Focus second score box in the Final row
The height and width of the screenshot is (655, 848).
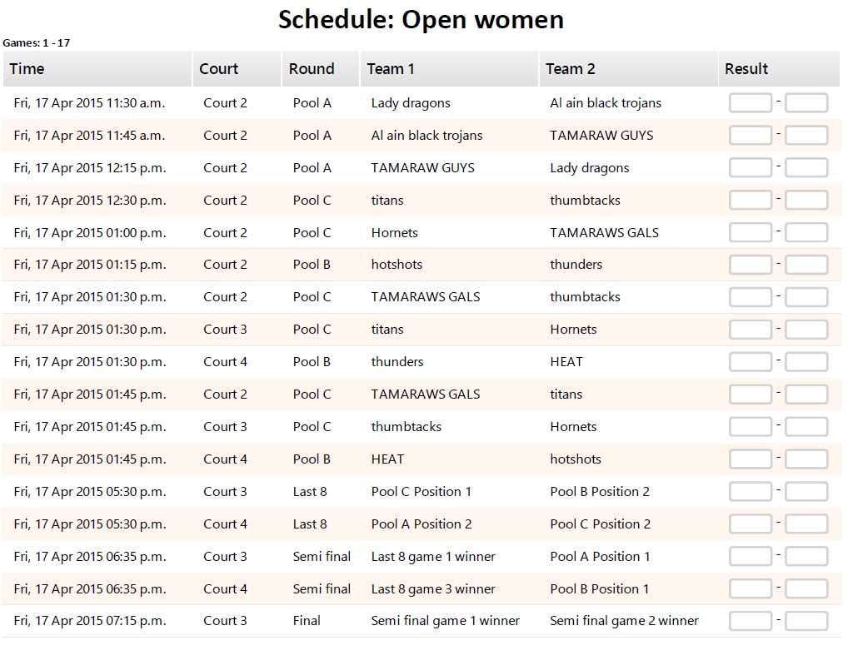806,621
